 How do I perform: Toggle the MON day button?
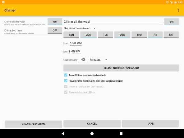[x=88, y=35]
